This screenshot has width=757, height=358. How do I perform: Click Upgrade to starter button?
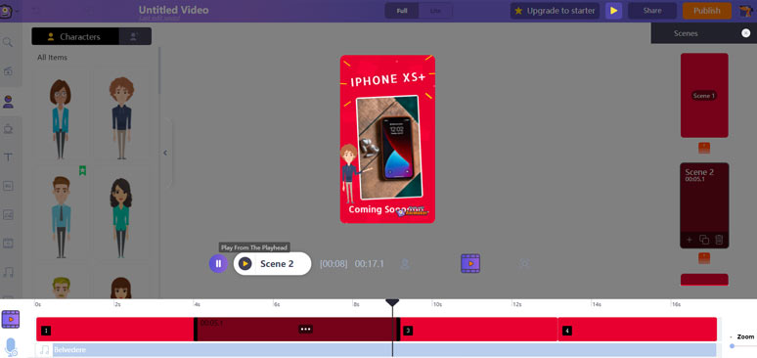556,11
